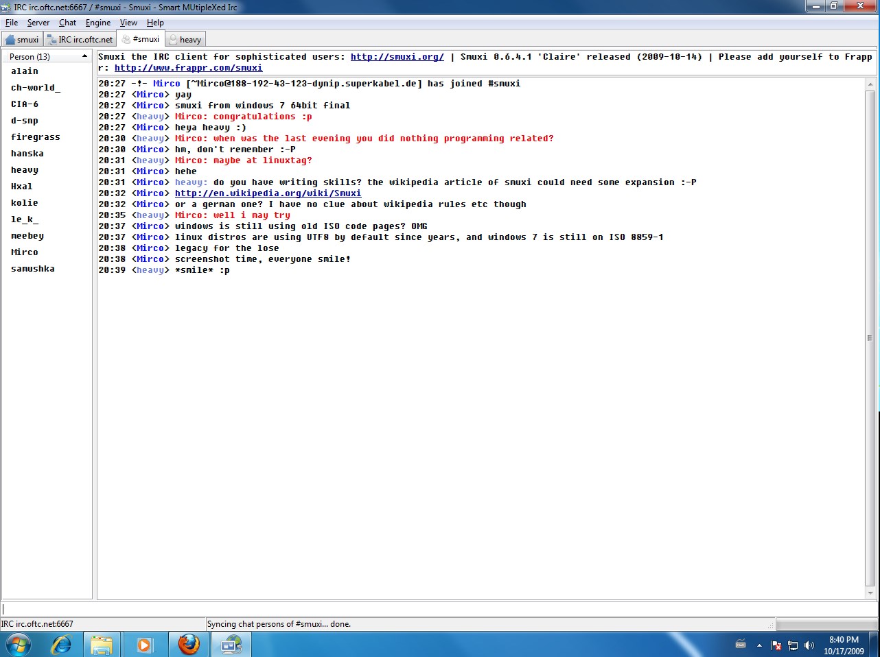This screenshot has width=880, height=657.
Task: Click the 'Mirco: congratulations :p' highlighted message
Action: point(244,117)
